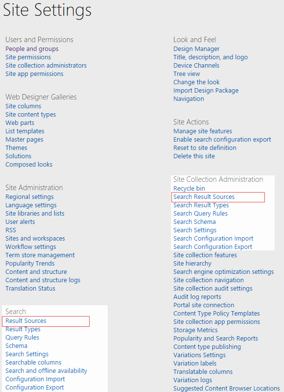Click Change the look link
The image size is (284, 392).
(x=196, y=82)
